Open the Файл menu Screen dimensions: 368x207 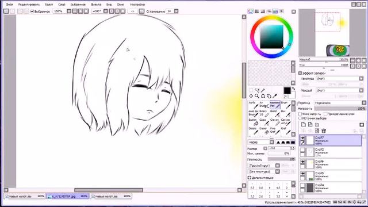(x=9, y=5)
